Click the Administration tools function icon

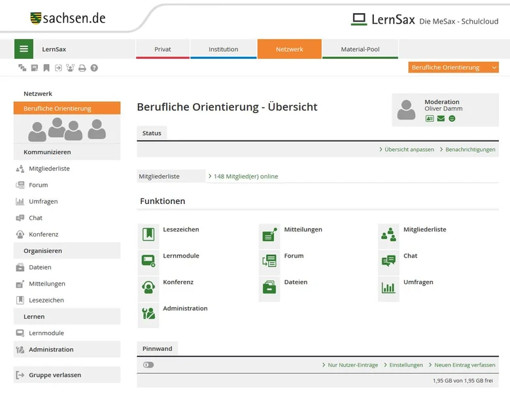coord(148,314)
